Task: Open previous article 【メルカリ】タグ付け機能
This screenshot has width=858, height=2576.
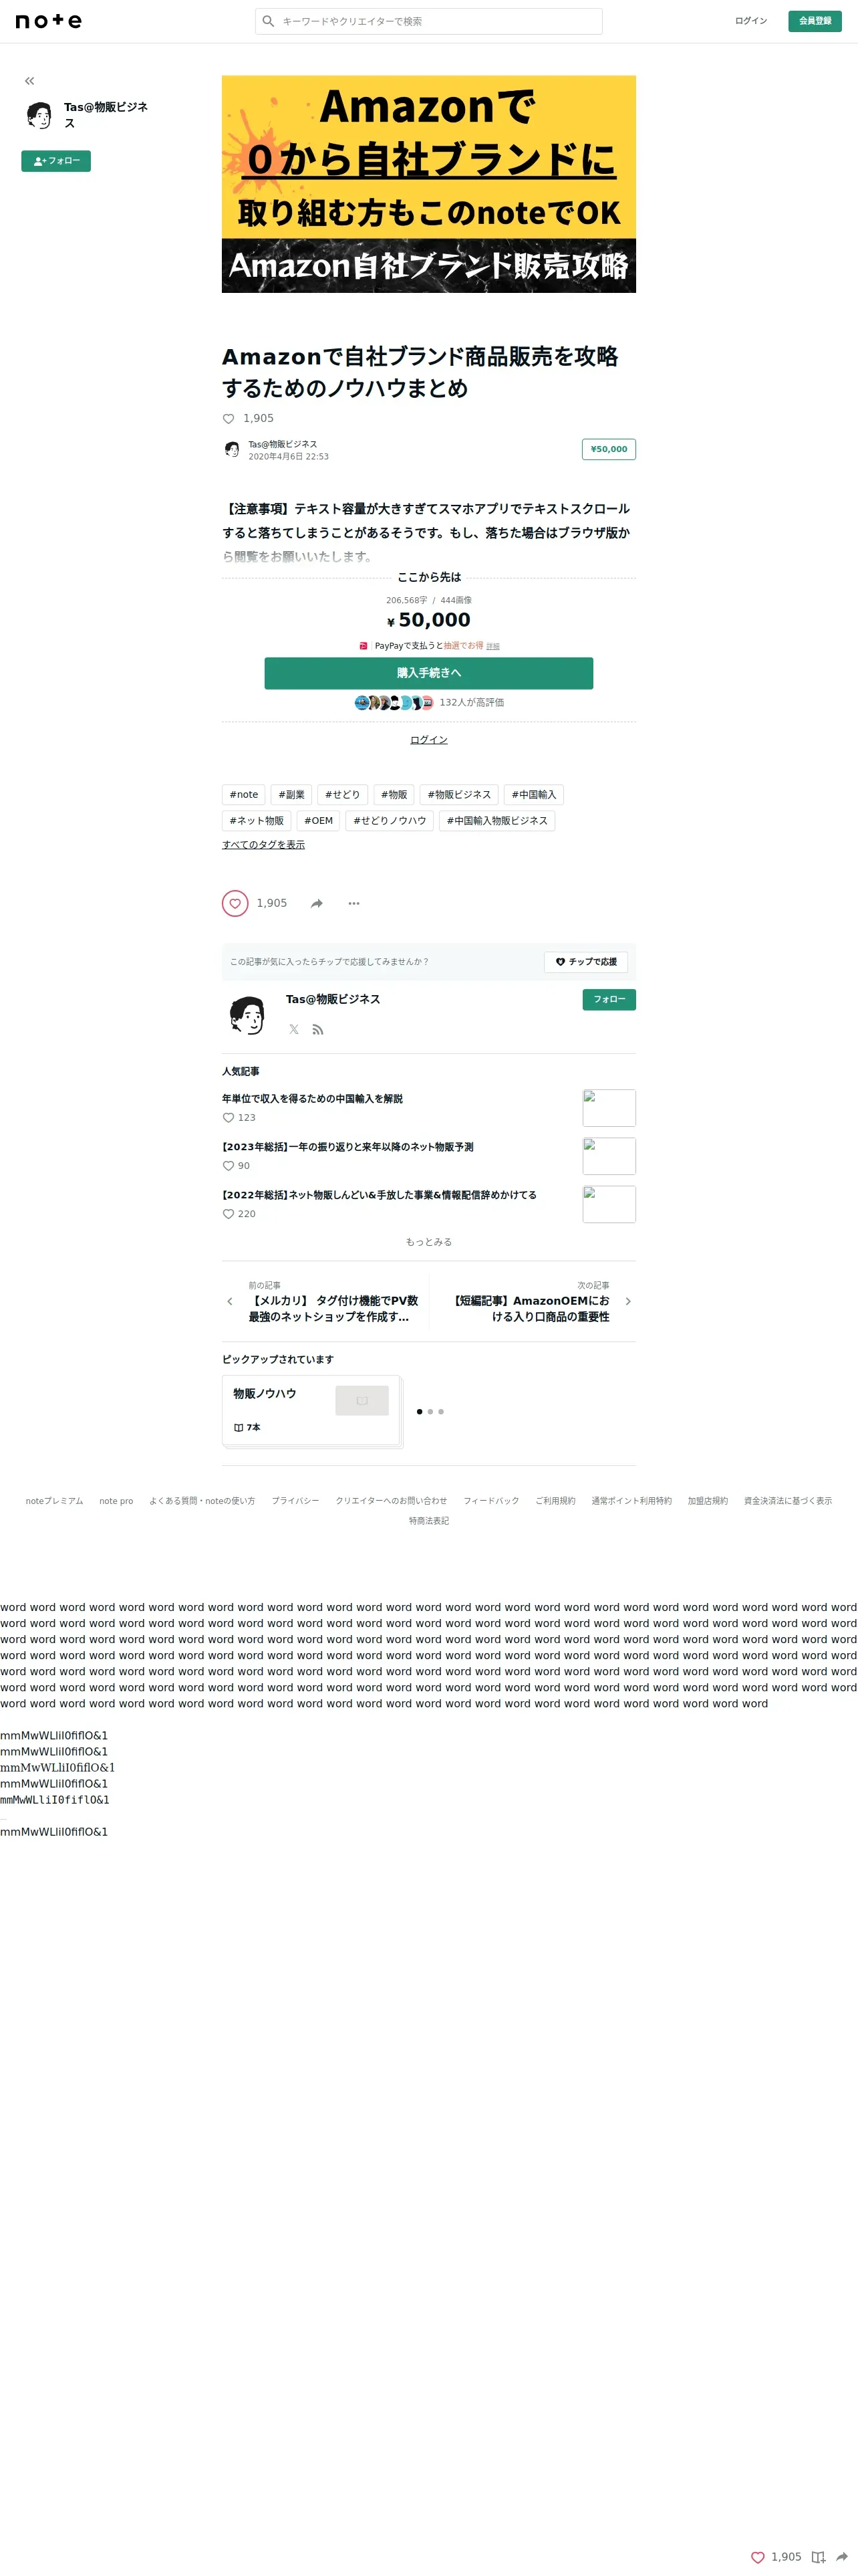Action: 333,1309
